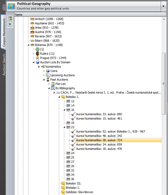Click the Boleslav I. folder icon
Viewport: 168px width, 195px height.
click(x=63, y=97)
